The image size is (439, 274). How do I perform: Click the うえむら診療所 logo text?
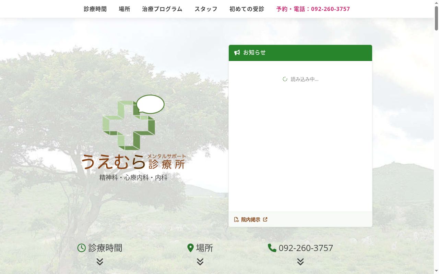coord(133,161)
